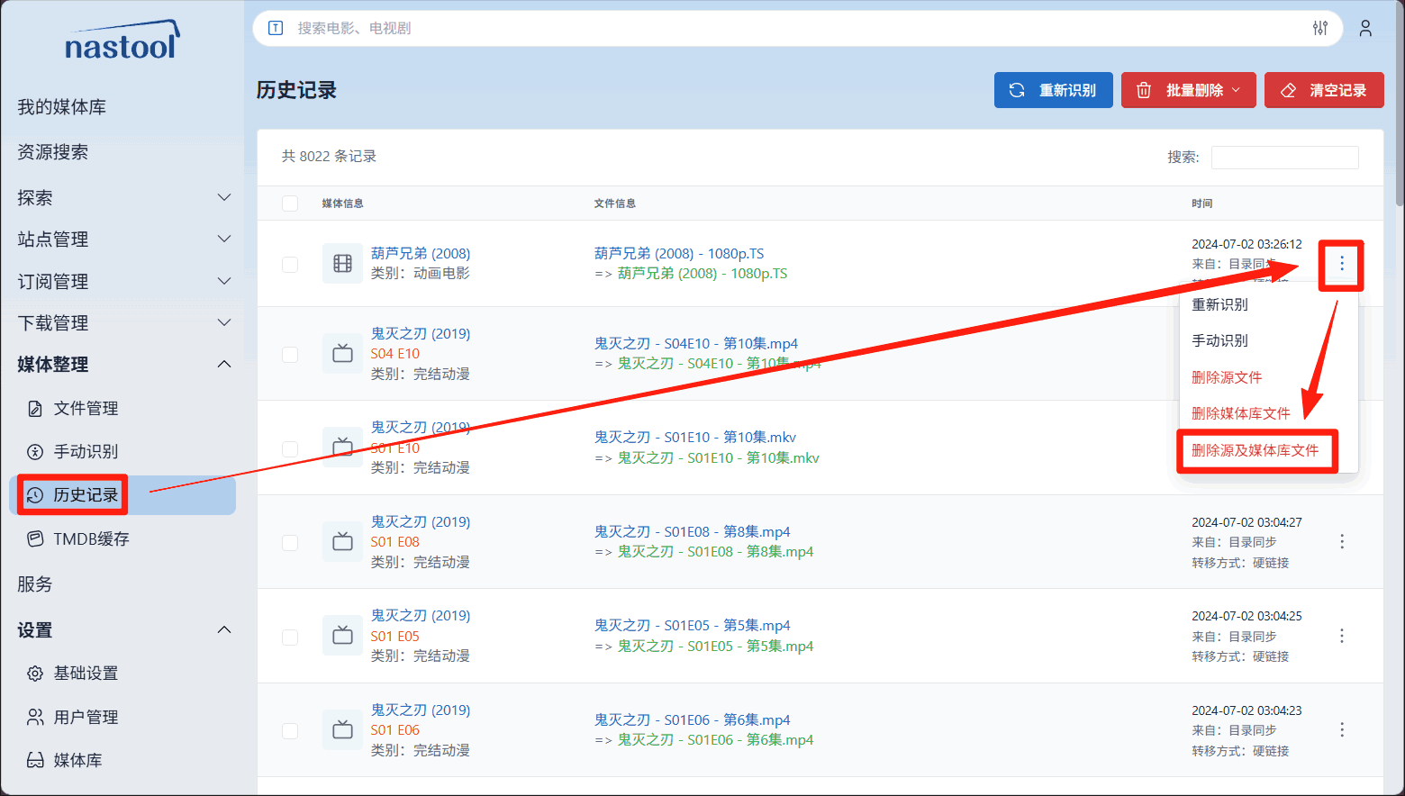Click the TV icon beside 鬼灭之刃 S04 E10
The width and height of the screenshot is (1405, 796).
tap(342, 354)
